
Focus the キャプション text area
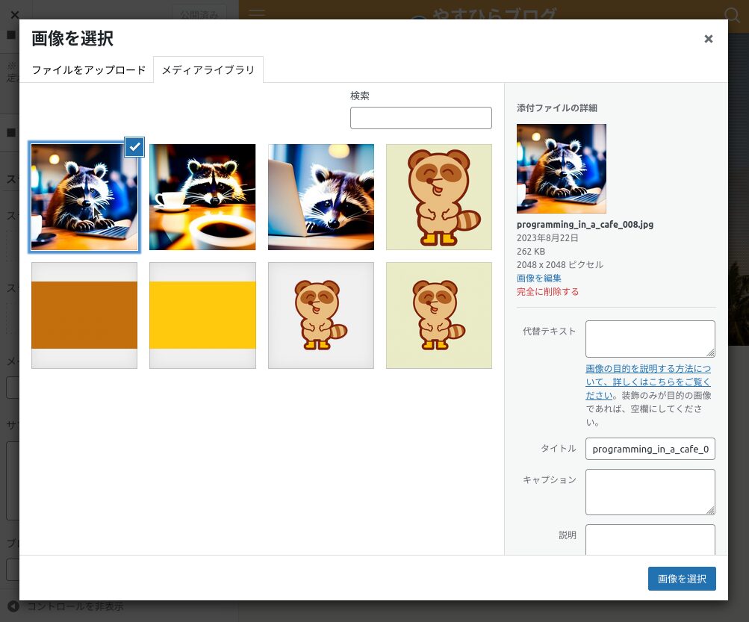point(650,492)
